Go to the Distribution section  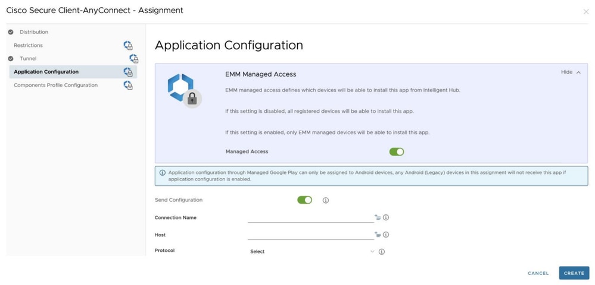click(x=34, y=32)
